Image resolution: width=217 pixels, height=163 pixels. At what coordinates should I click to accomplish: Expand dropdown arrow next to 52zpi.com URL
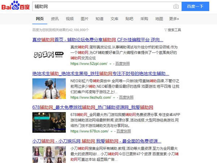pyautogui.click(x=110, y=64)
